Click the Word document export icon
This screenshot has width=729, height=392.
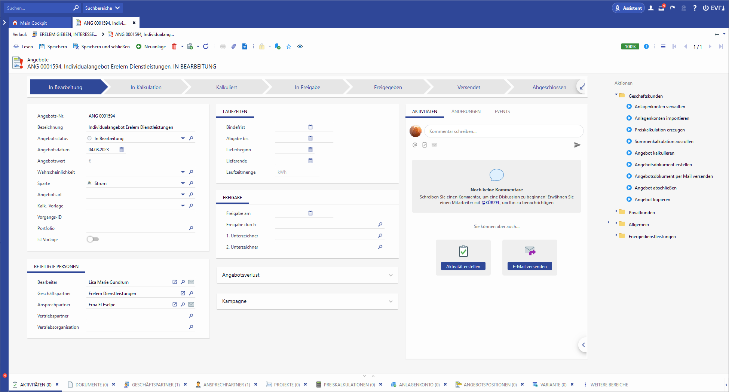[245, 46]
